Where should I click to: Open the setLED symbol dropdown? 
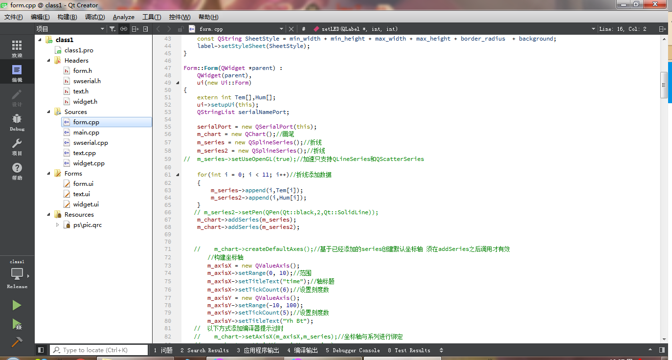[454, 29]
